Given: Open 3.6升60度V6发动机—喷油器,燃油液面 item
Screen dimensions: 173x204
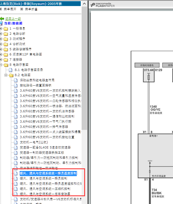Looking at the screenshot, I should (51, 106).
